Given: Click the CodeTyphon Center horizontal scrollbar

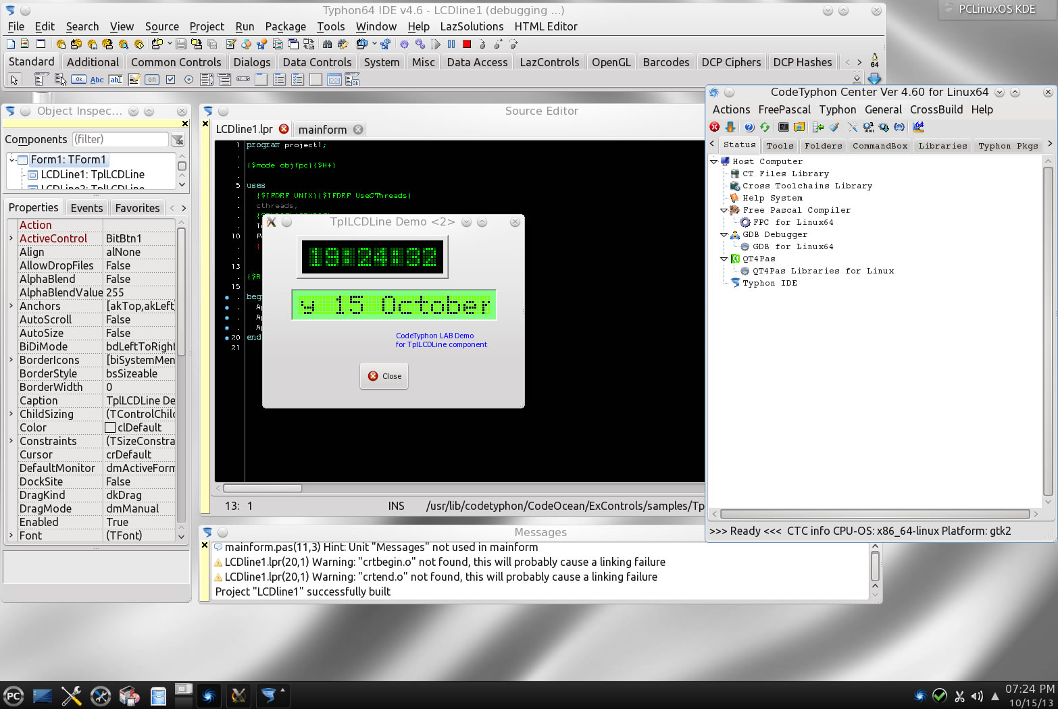Looking at the screenshot, I should coord(876,514).
